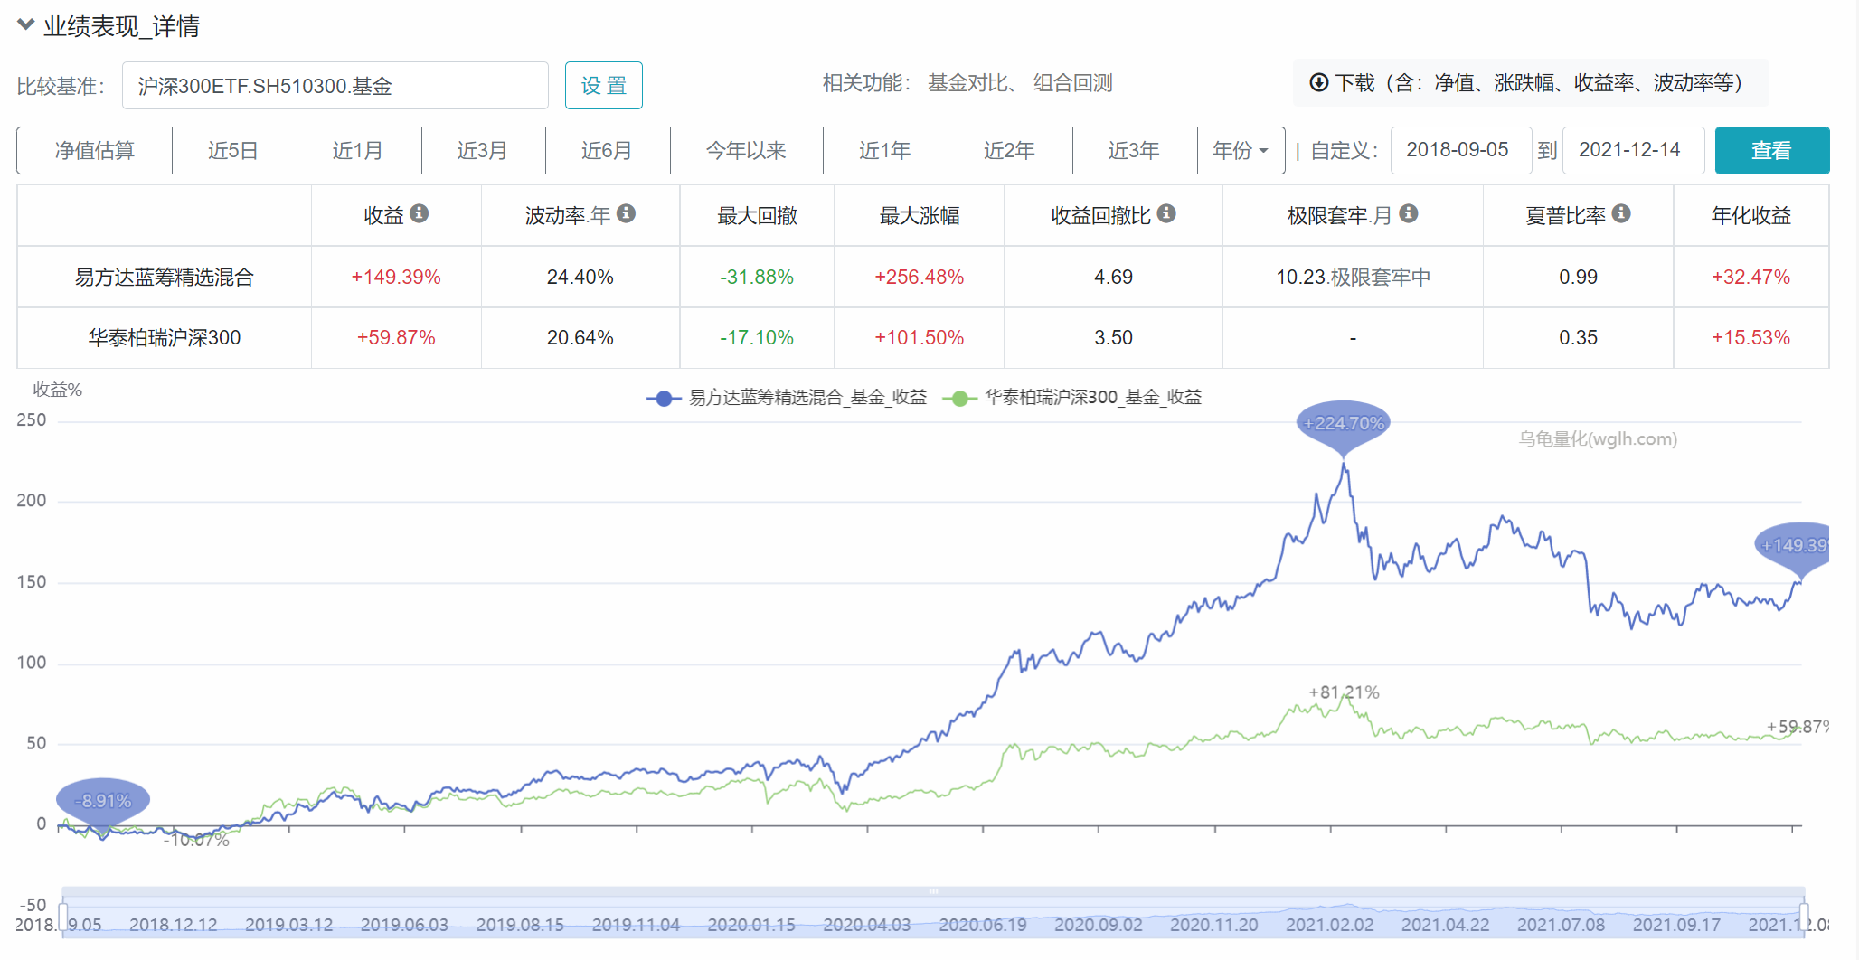Open the 年份 dropdown
Viewport: 1859px width, 960px height.
(x=1241, y=151)
